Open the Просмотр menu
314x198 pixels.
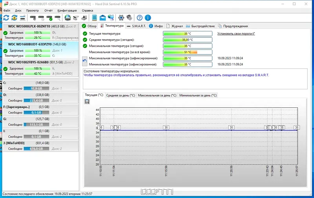[32, 11]
